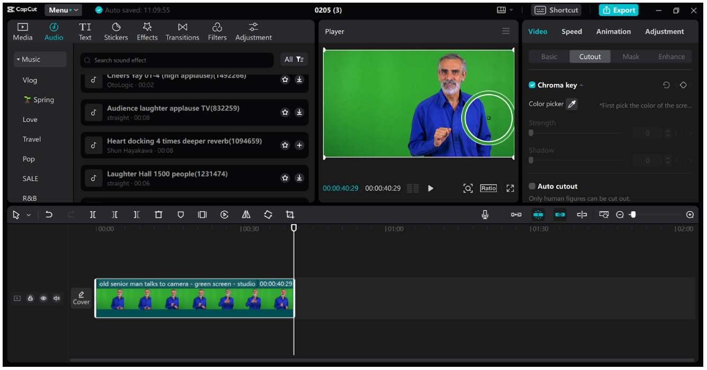Viewport: 707px width, 370px height.
Task: Click the zoom in timeline magnifier
Action: (690, 215)
